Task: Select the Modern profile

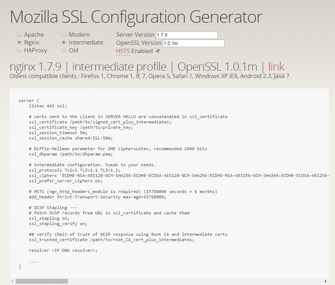Action: tap(64, 34)
